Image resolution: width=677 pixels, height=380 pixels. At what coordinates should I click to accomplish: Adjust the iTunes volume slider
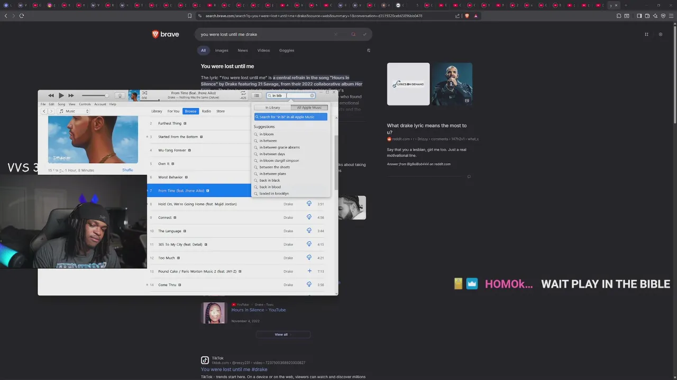[x=94, y=96]
